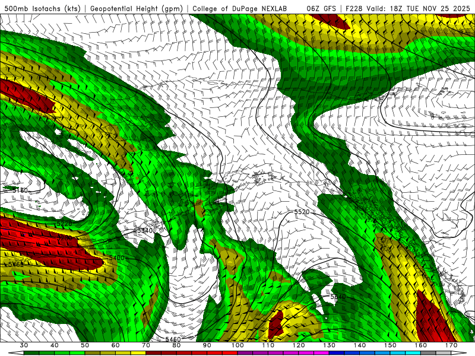475x356 pixels.
Task: Click the 60 knot color scale label
Action: pyautogui.click(x=115, y=345)
